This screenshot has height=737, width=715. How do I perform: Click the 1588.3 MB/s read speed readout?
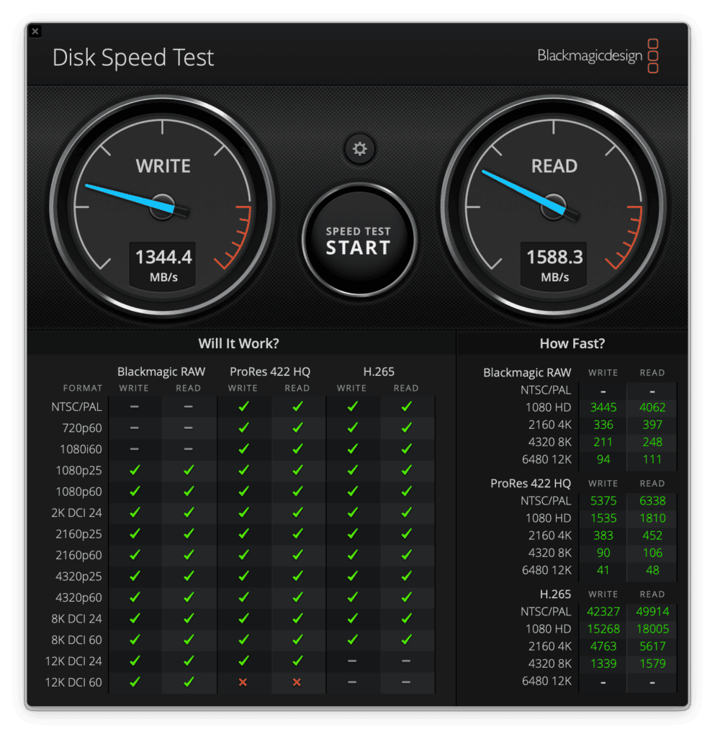pyautogui.click(x=554, y=263)
